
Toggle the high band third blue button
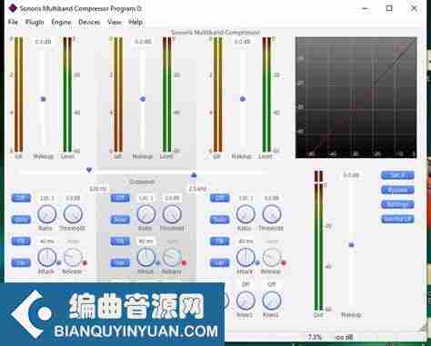coord(220,242)
